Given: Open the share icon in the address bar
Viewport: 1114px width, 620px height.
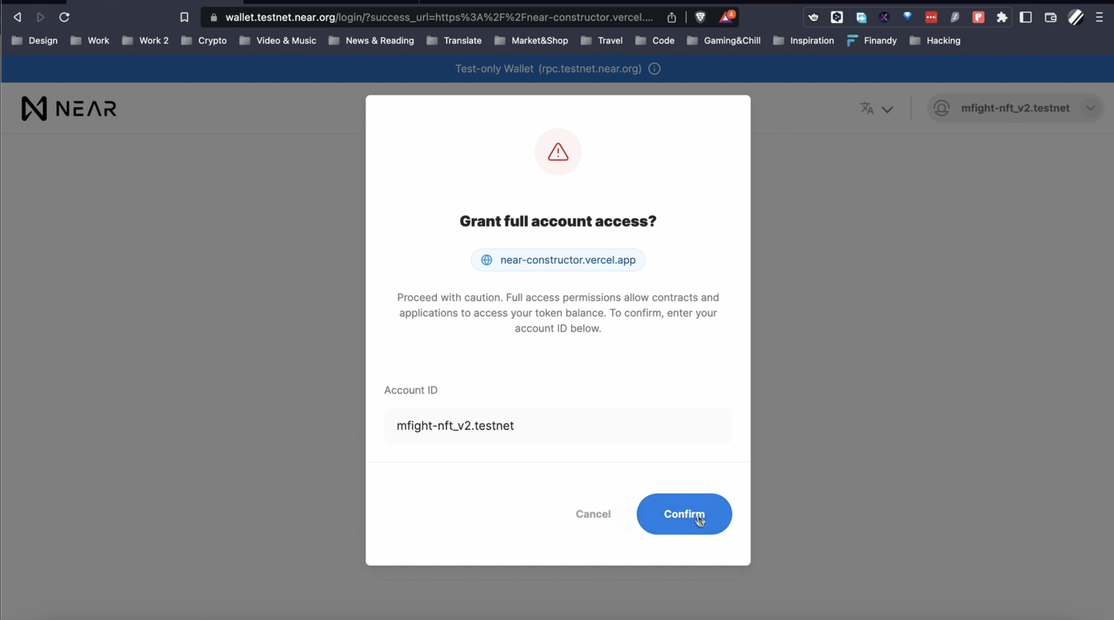Looking at the screenshot, I should [x=671, y=17].
